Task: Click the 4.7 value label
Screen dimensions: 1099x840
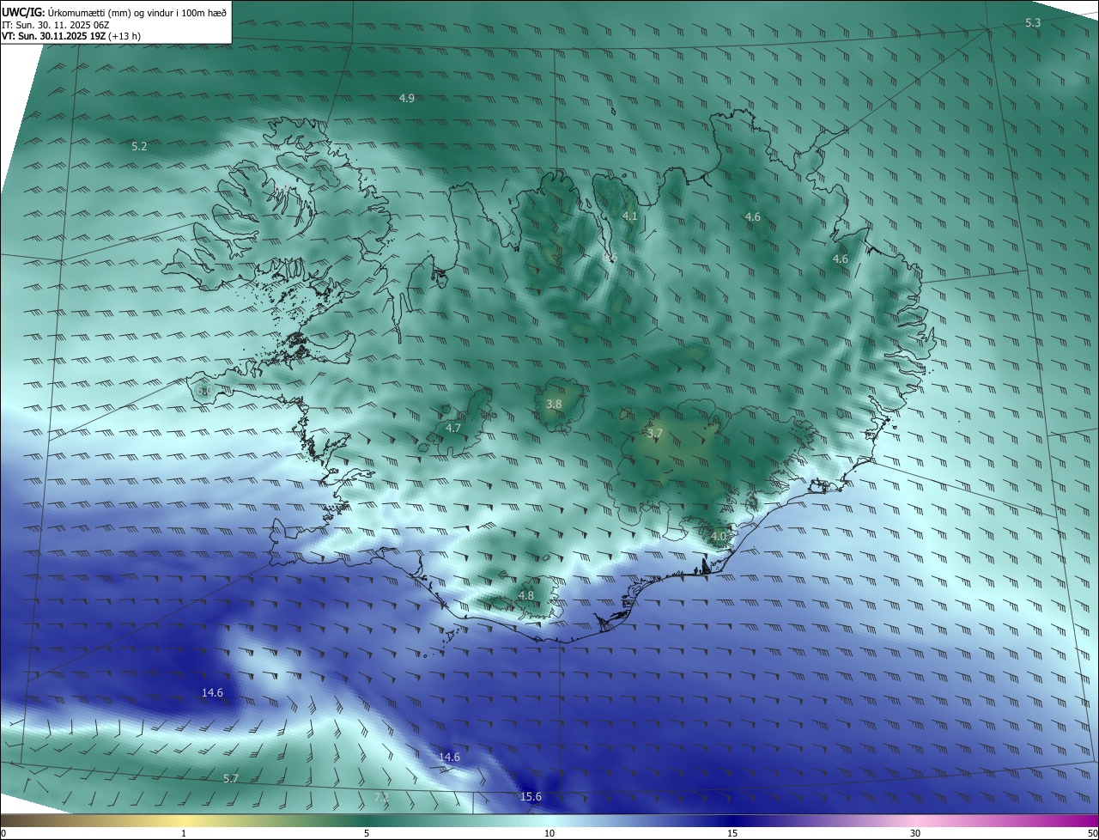Action: [453, 428]
